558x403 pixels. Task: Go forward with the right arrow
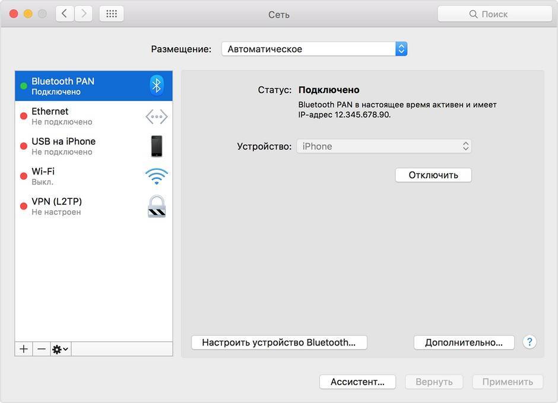83,14
